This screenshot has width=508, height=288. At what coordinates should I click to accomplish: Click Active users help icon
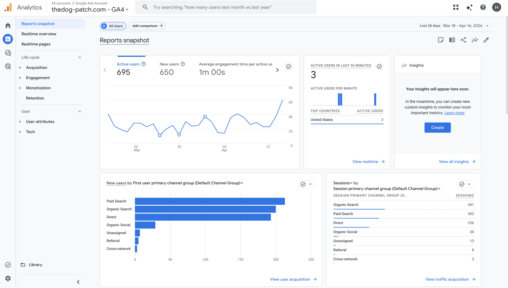144,64
